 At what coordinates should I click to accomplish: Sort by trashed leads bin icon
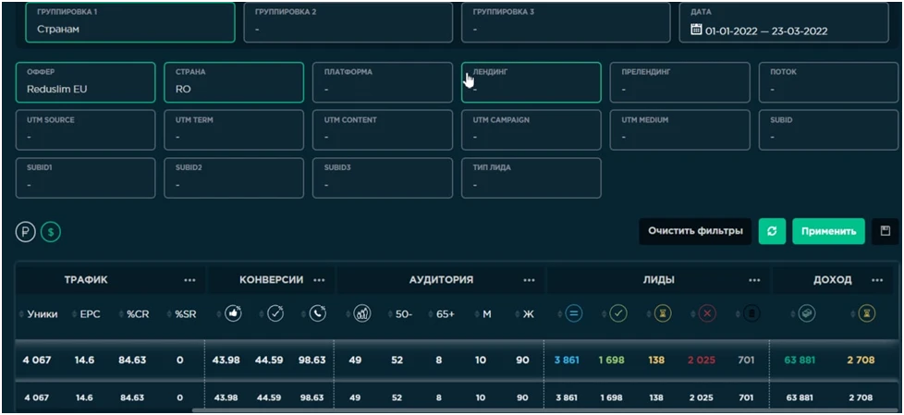click(751, 313)
